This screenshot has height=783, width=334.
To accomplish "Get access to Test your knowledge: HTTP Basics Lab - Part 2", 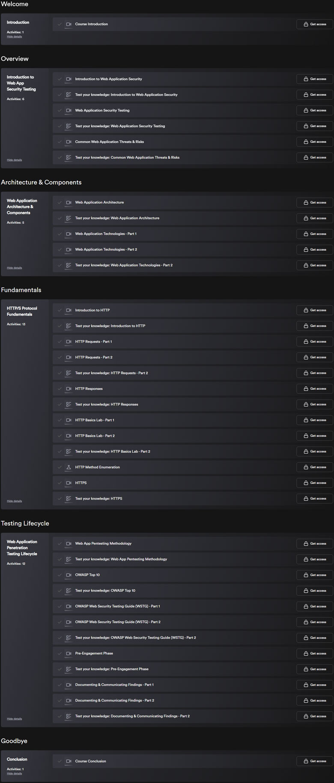I will (x=315, y=452).
